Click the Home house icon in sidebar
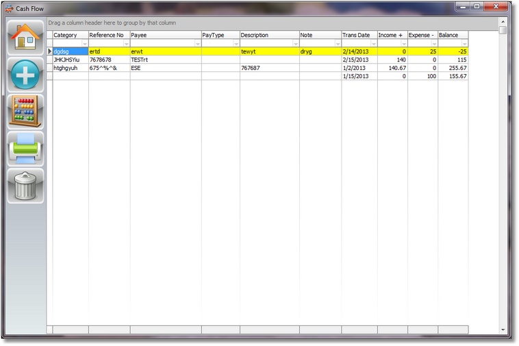Image resolution: width=519 pixels, height=346 pixels. (25, 38)
